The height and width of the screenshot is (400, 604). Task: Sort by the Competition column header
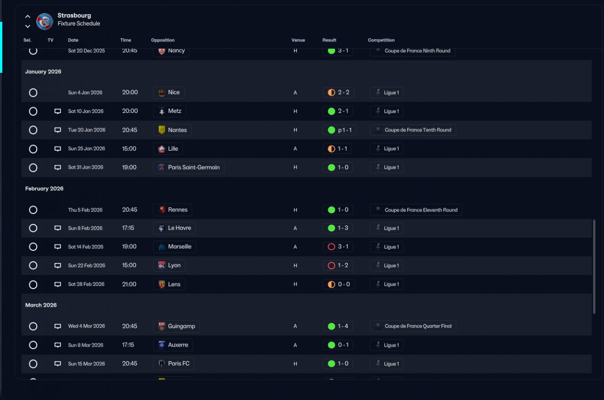click(x=381, y=40)
